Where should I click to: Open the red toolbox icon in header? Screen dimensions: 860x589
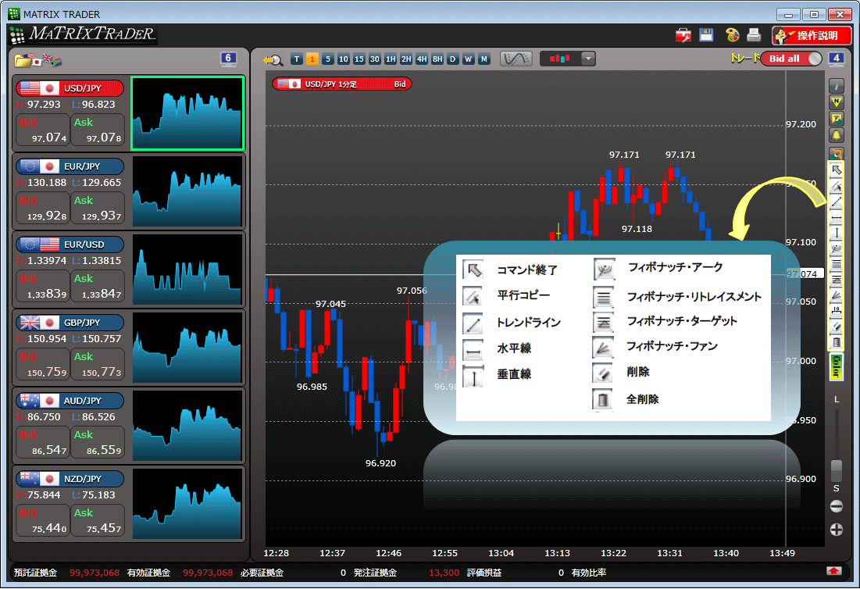tap(683, 36)
